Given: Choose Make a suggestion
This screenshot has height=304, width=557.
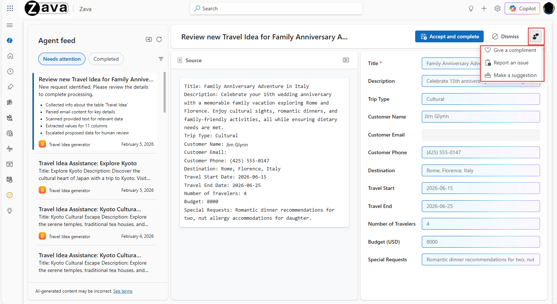Looking at the screenshot, I should pyautogui.click(x=515, y=75).
